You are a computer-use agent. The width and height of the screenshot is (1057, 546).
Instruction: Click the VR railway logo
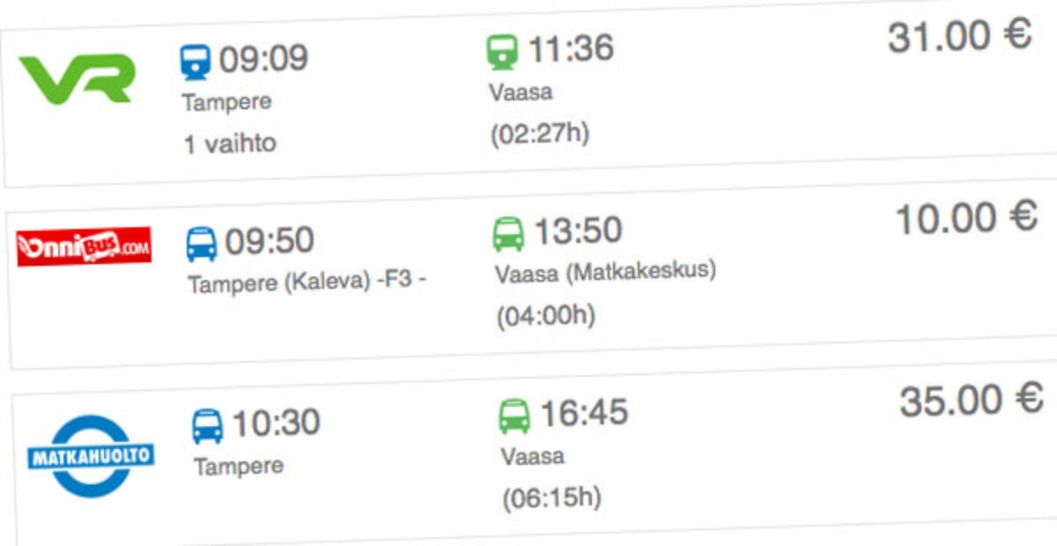[77, 79]
